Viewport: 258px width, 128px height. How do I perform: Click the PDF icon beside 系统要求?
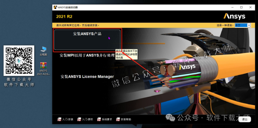[x=99, y=119]
